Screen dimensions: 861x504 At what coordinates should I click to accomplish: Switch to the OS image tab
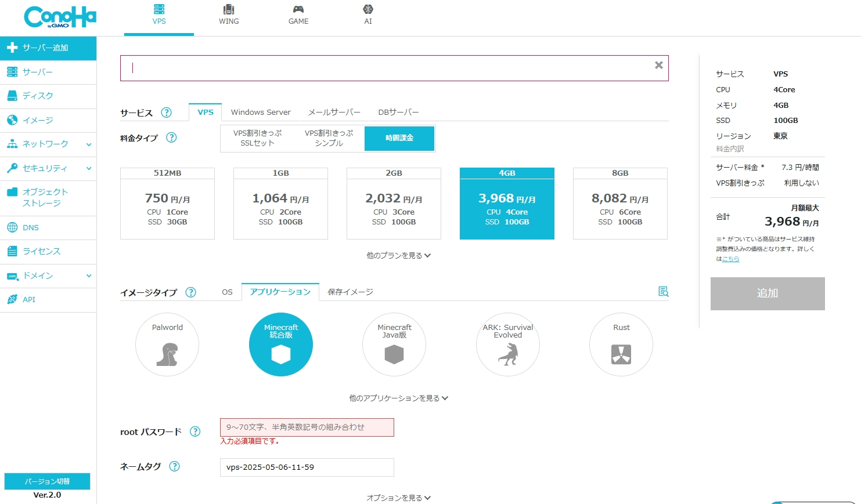point(227,292)
